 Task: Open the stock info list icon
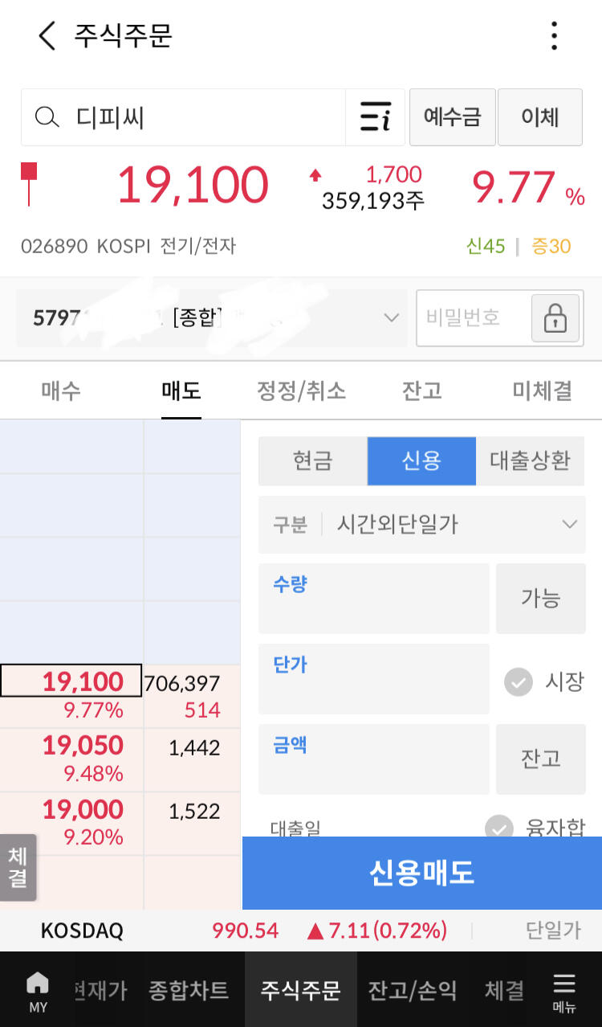375,117
